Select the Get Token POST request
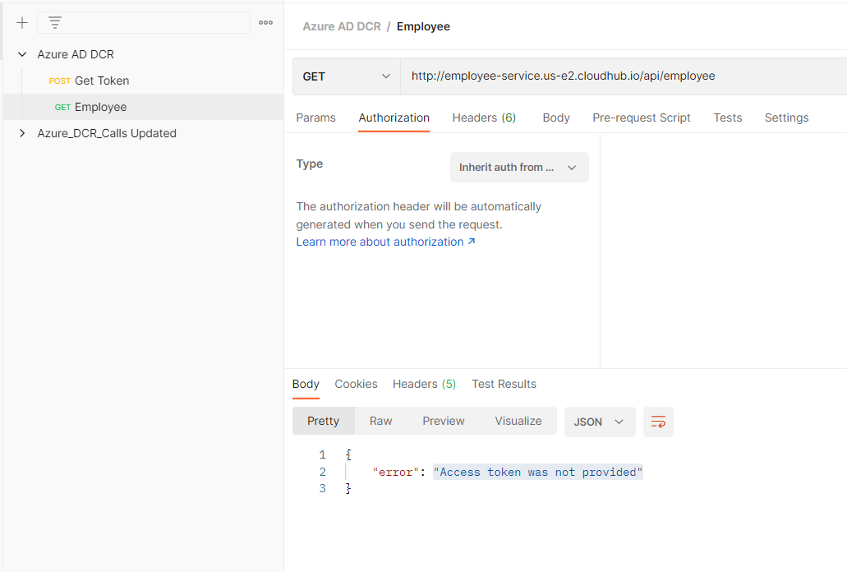 [x=99, y=80]
